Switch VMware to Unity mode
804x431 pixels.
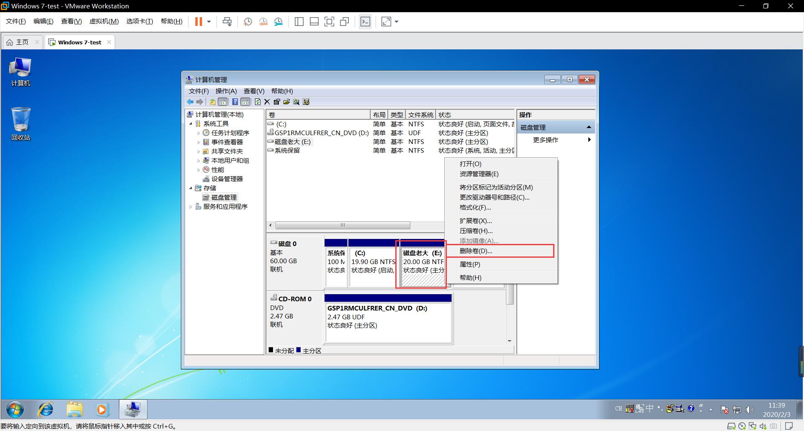pos(345,21)
